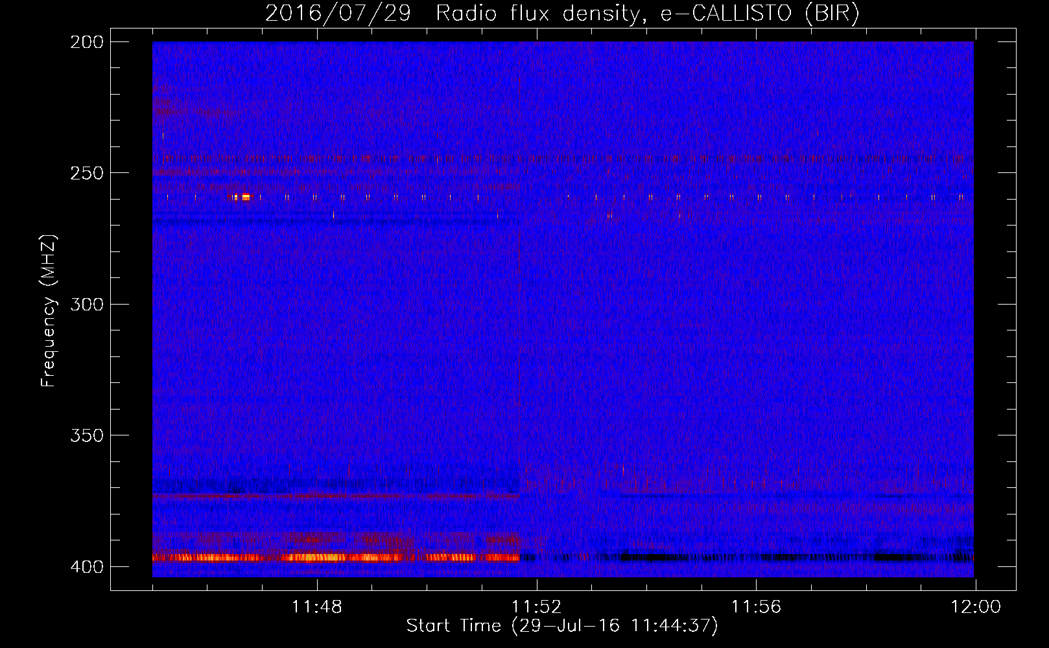Click the 11:56 time tick label
1049x648 pixels.
coord(756,607)
